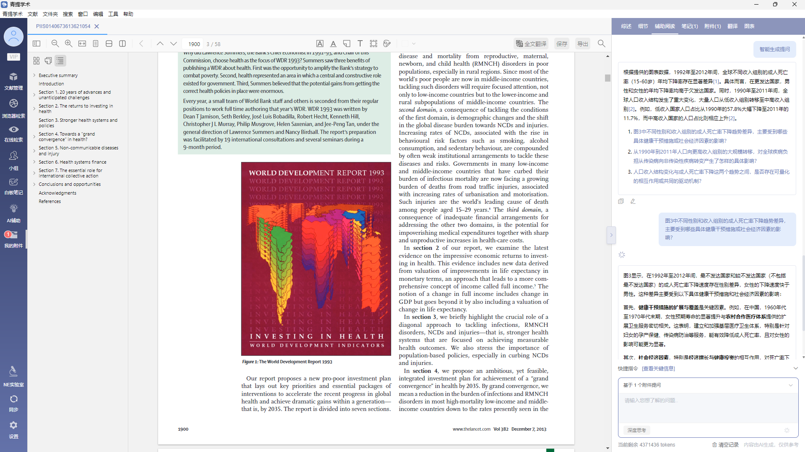This screenshot has width=805, height=452.
Task: Click the 全文翻译 button
Action: [x=531, y=44]
